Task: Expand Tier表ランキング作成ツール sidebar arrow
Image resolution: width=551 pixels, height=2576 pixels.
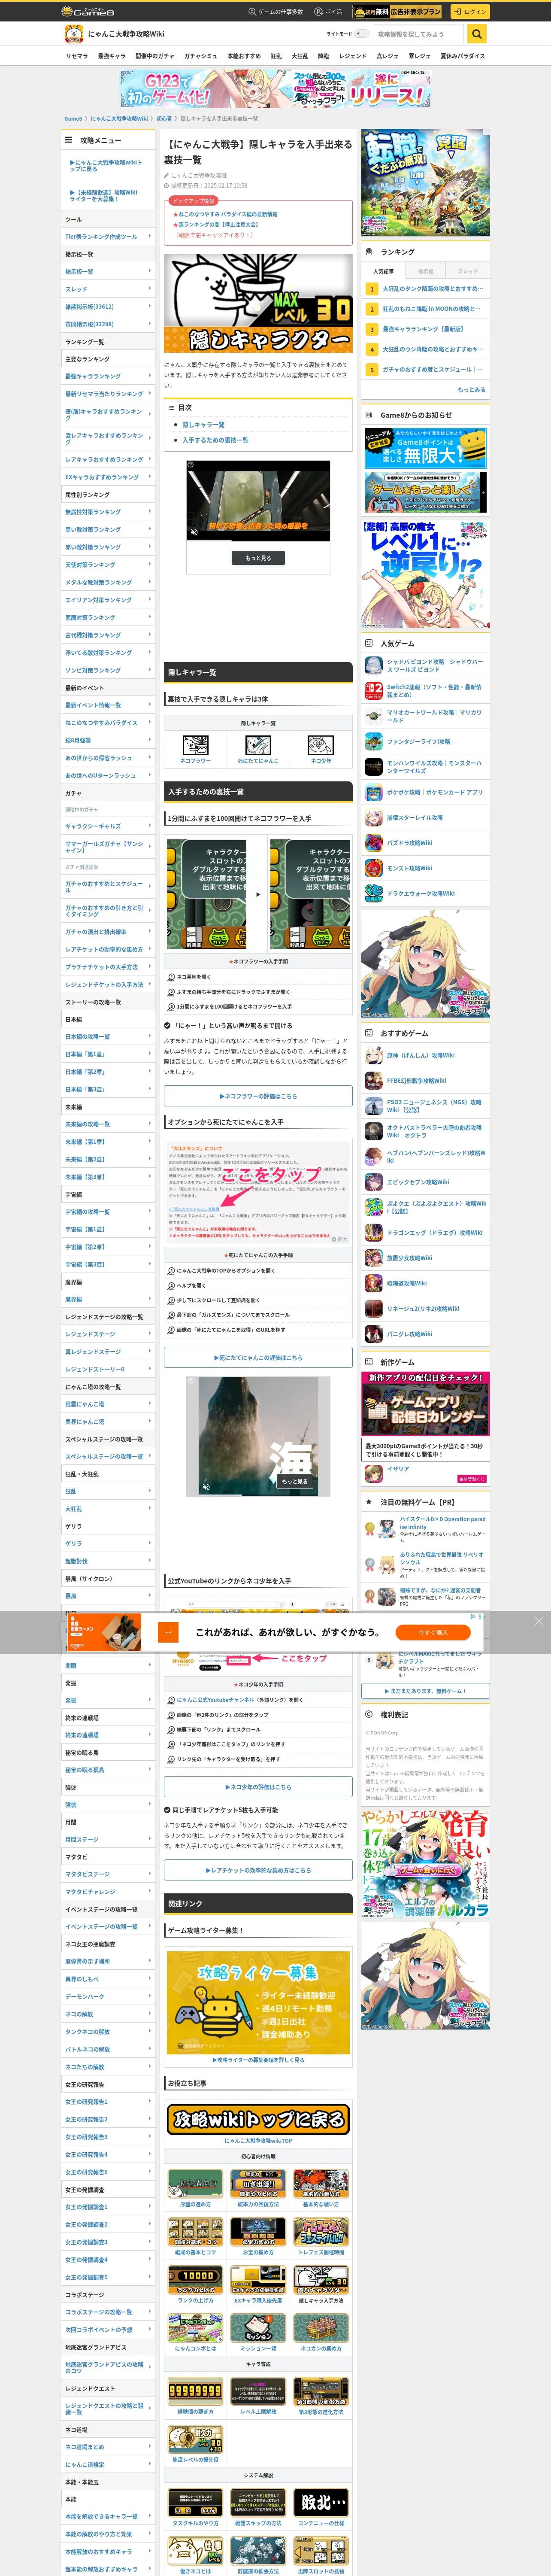Action: pos(150,236)
